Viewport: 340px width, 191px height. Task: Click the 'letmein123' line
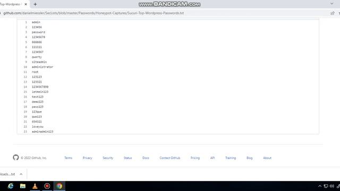[40, 92]
